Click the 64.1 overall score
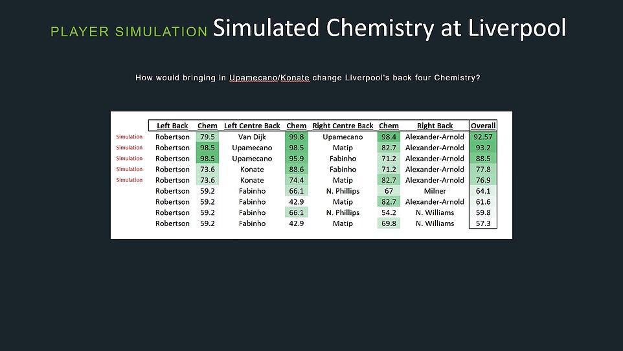 [483, 191]
